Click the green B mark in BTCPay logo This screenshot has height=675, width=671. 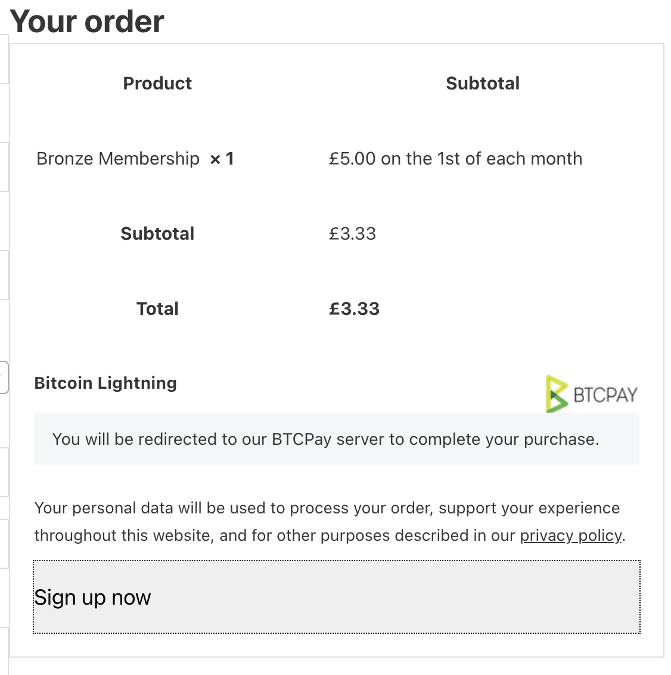[557, 394]
